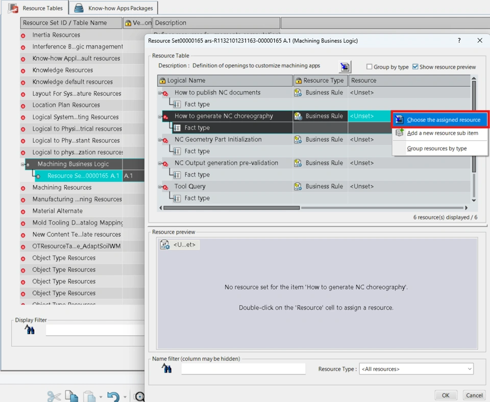The width and height of the screenshot is (490, 402).
Task: Click Cancel button in the dialog
Action: pyautogui.click(x=474, y=395)
